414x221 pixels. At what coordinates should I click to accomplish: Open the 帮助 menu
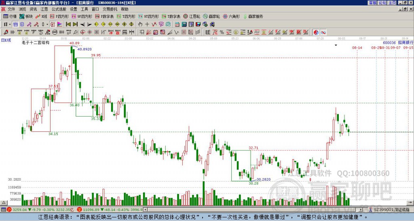click(125, 9)
